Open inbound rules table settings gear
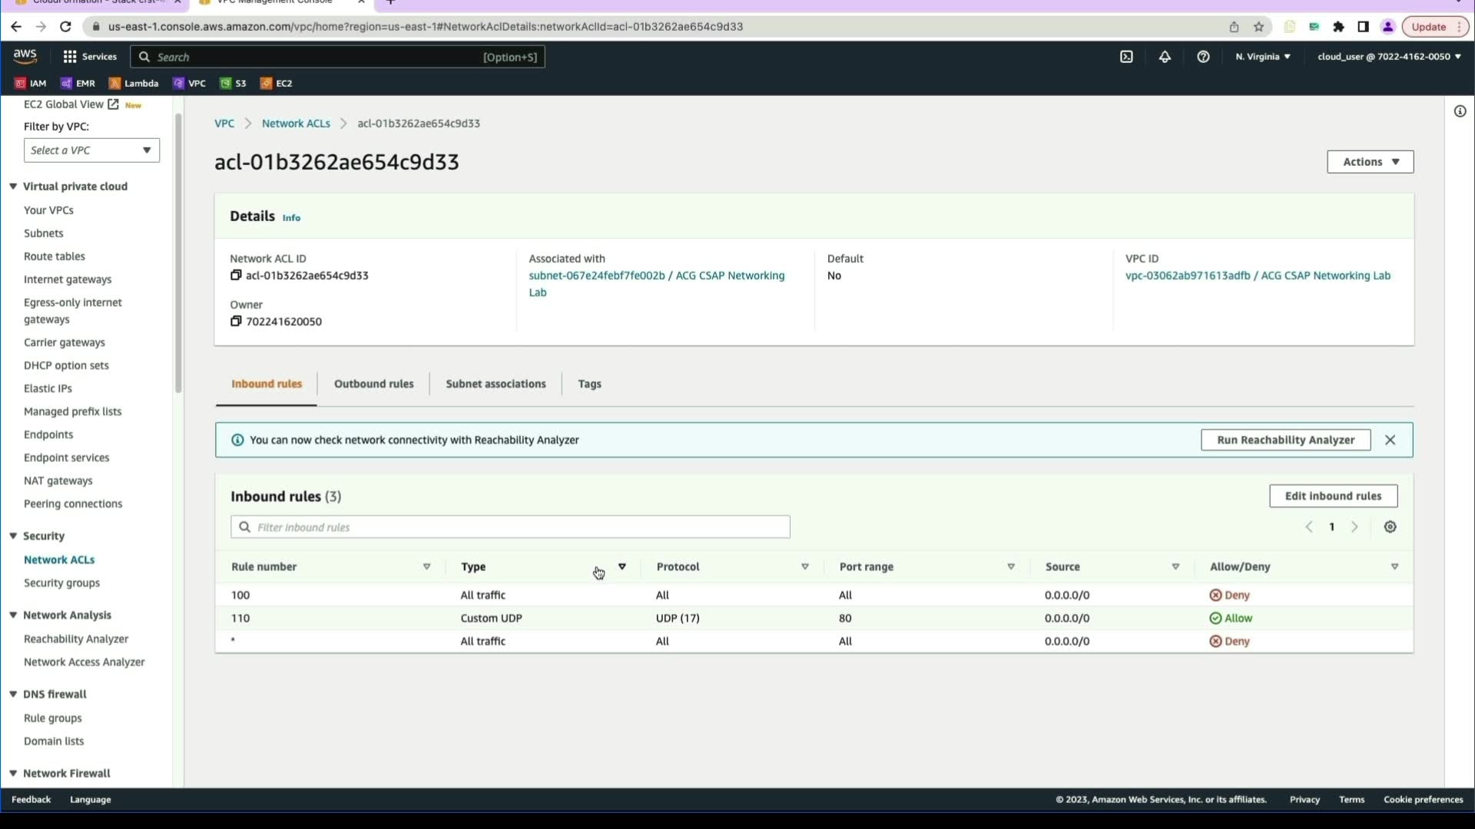The image size is (1475, 829). click(1390, 527)
